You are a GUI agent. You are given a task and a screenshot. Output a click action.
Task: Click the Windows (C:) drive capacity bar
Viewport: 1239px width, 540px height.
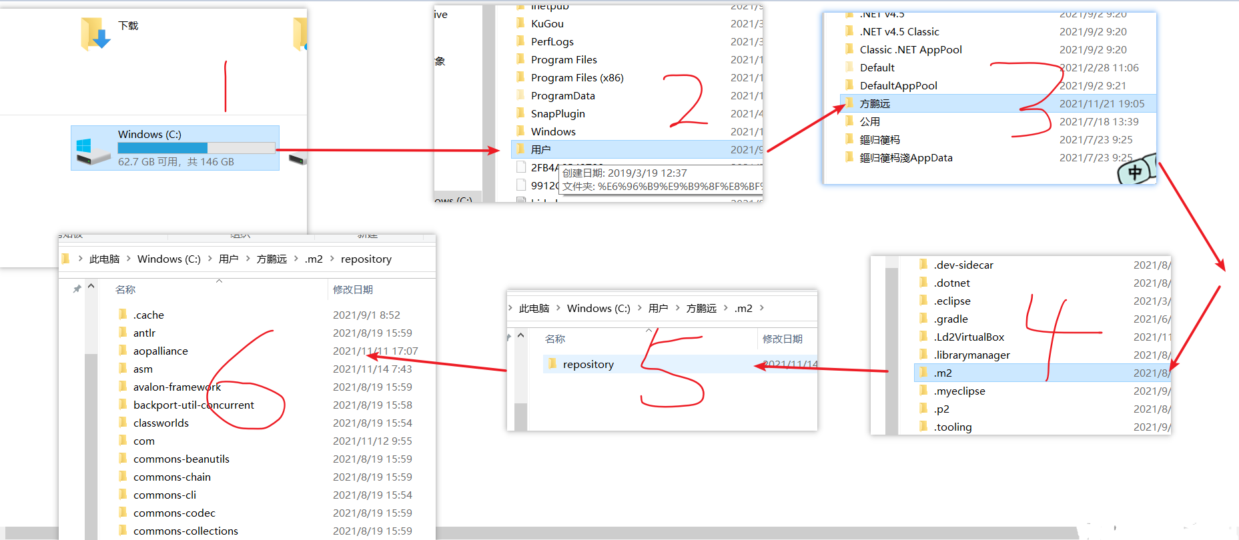coord(196,148)
